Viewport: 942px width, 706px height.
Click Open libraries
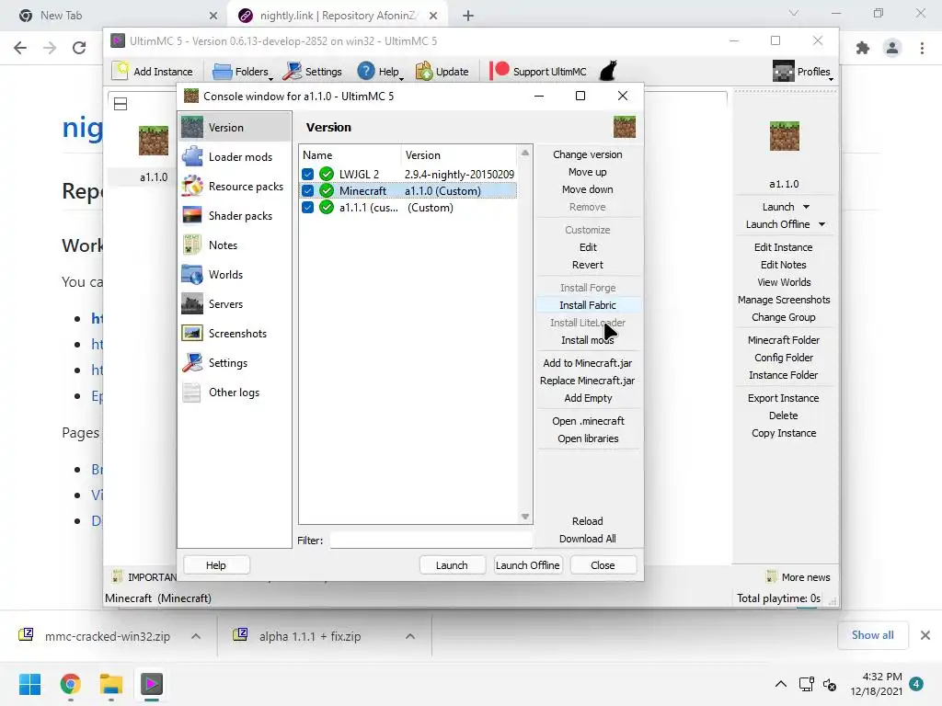tap(588, 438)
